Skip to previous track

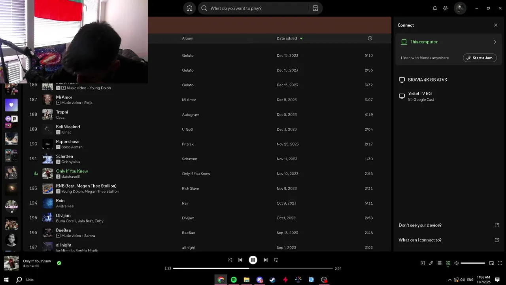tap(240, 260)
